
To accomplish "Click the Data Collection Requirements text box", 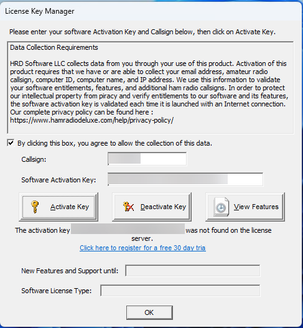I will [150, 87].
